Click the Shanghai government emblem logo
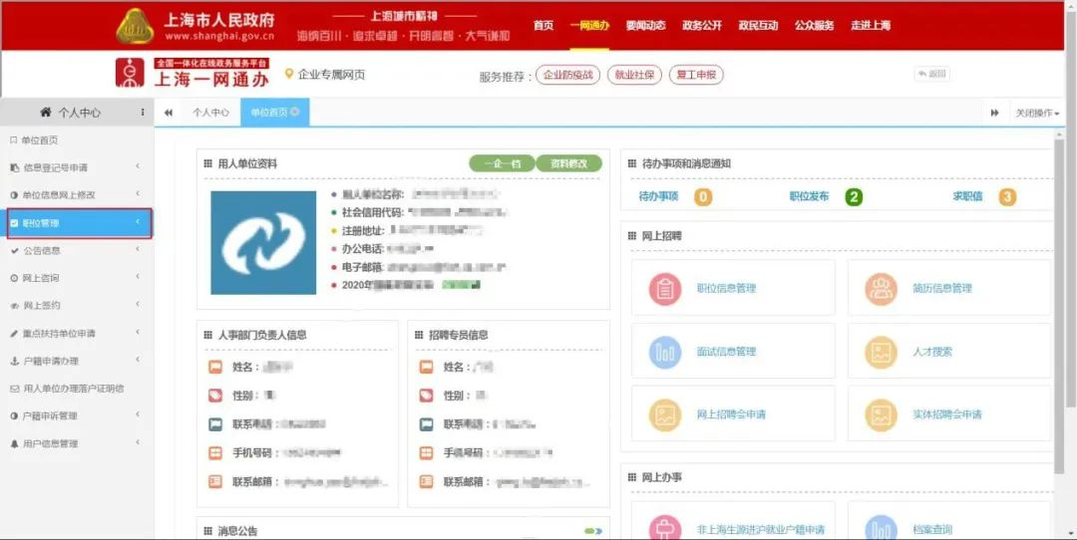1077x540 pixels. click(x=135, y=26)
